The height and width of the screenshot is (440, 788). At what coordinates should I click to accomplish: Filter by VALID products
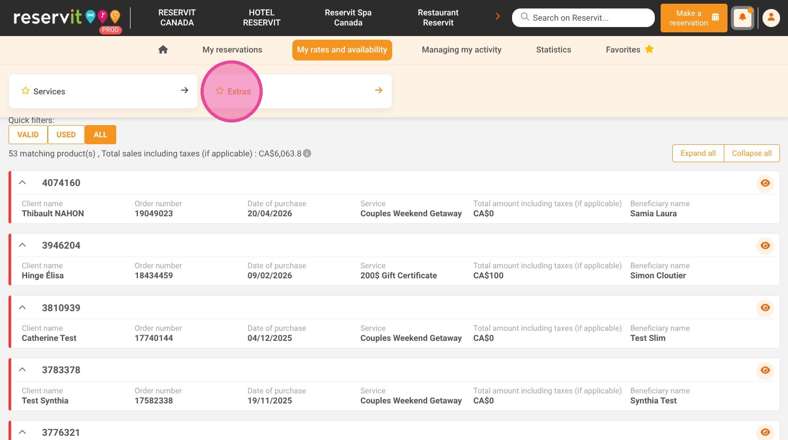coord(28,135)
